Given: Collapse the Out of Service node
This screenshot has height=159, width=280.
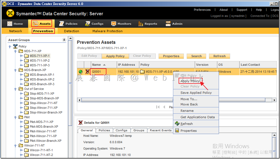Looking at the screenshot, I should [16, 89].
